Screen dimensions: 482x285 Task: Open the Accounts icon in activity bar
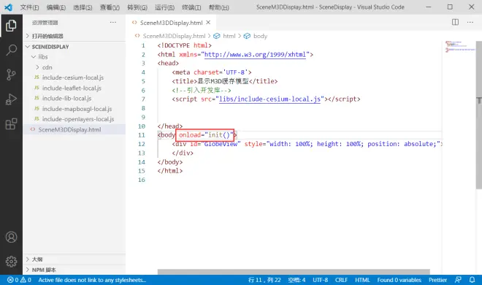12,237
